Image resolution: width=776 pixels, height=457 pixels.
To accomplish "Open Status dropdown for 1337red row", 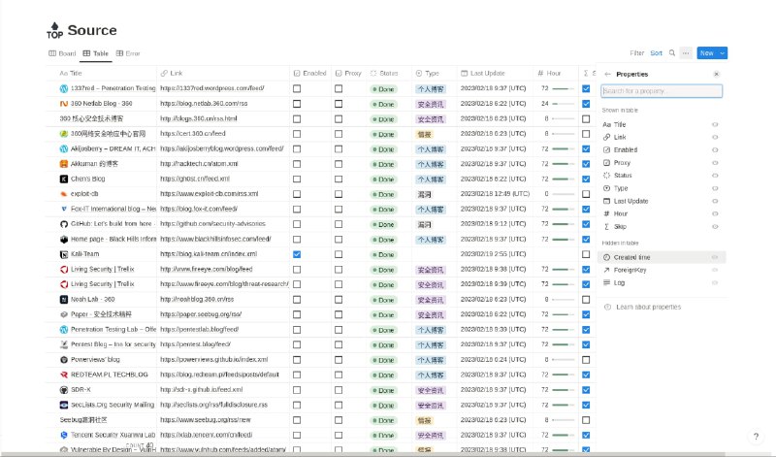I will 383,89.
